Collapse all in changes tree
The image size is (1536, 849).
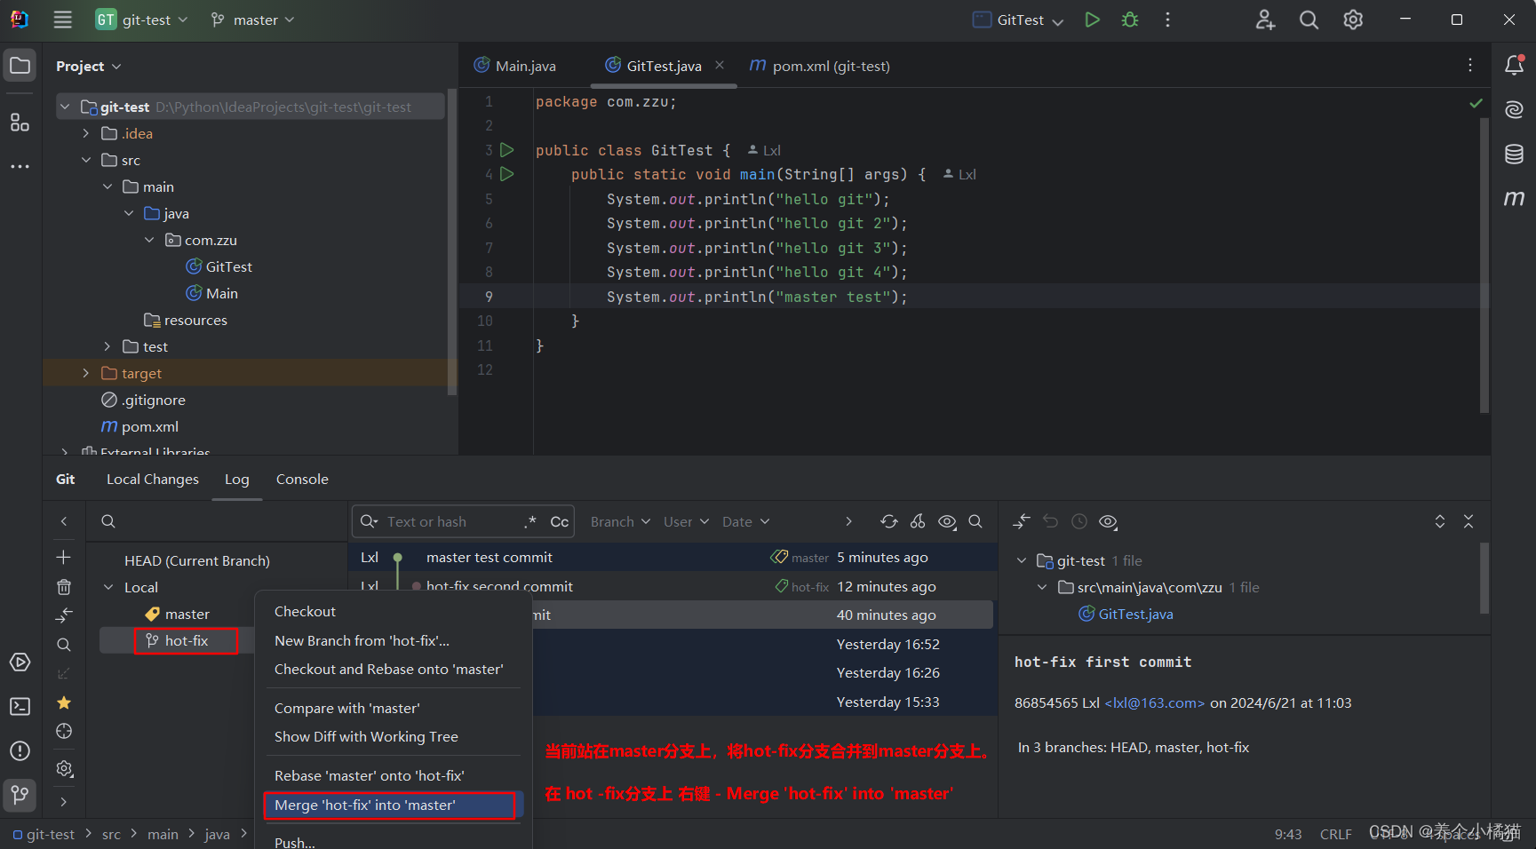point(1468,522)
